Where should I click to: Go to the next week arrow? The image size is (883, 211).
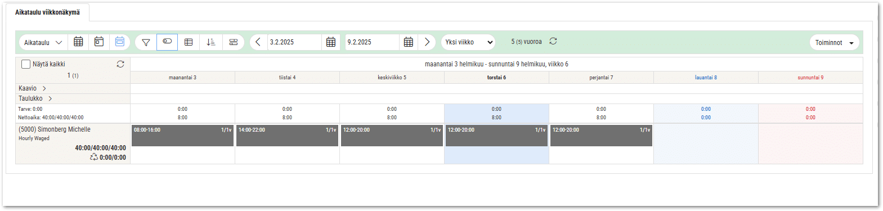pos(427,42)
